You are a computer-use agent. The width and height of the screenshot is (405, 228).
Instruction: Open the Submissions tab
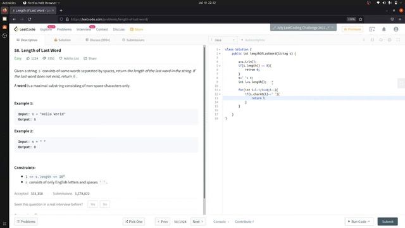click(134, 40)
